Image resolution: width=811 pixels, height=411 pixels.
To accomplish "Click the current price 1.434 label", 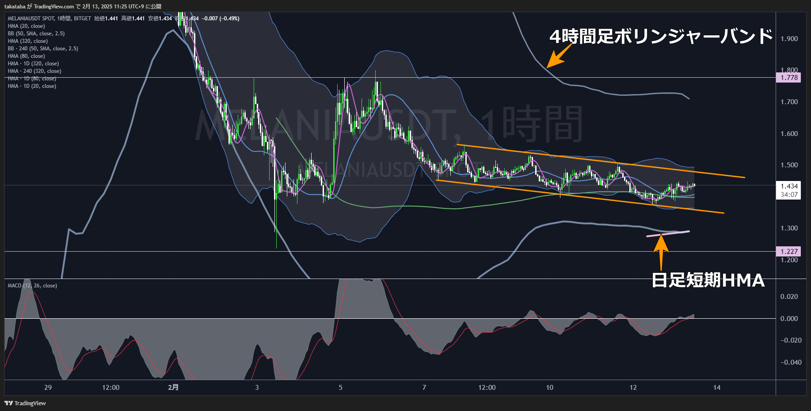I will click(x=789, y=186).
